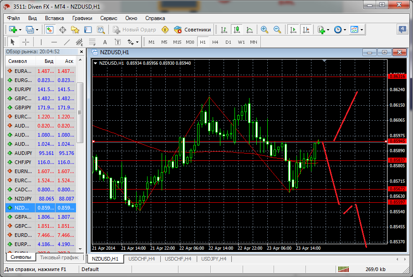Select the horizontal line drawing tool
The image size is (413, 277).
pos(54,42)
